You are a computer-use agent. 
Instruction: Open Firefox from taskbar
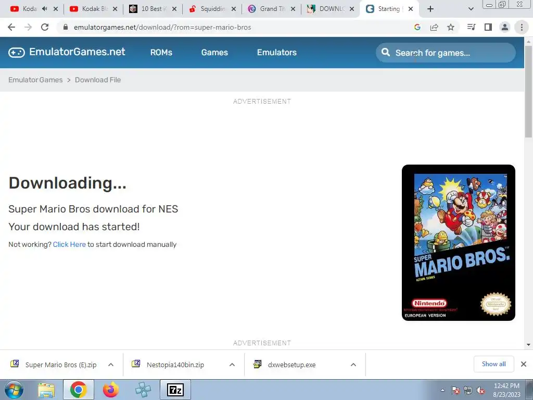click(111, 390)
